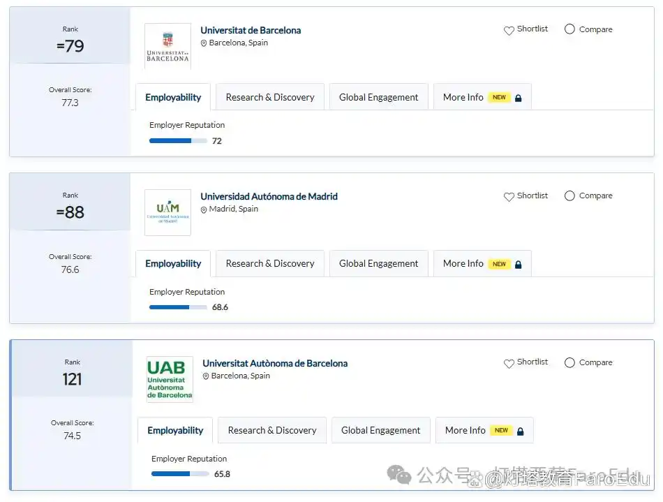The width and height of the screenshot is (663, 502).
Task: Switch to Global Engagement tab for Autónoma de Madrid
Action: [378, 264]
